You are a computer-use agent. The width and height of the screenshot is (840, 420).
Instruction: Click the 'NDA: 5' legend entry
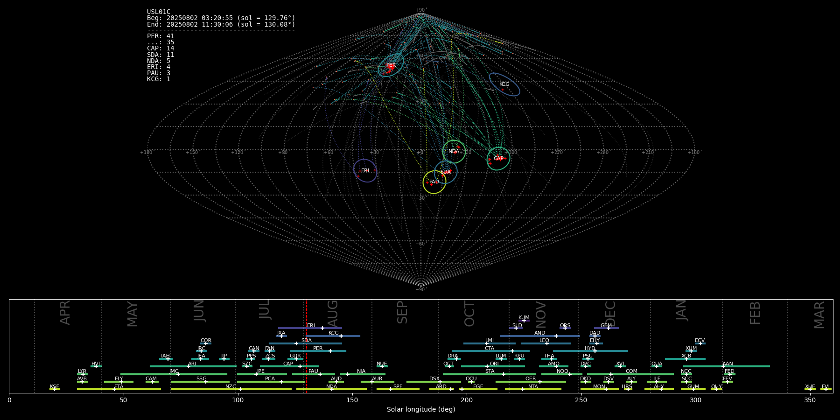[159, 61]
